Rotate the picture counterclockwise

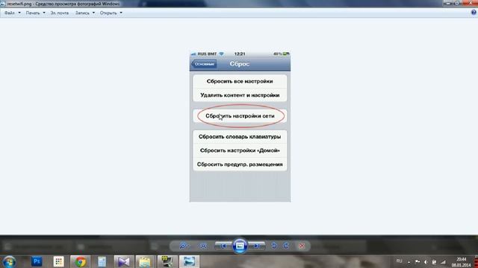(x=274, y=246)
